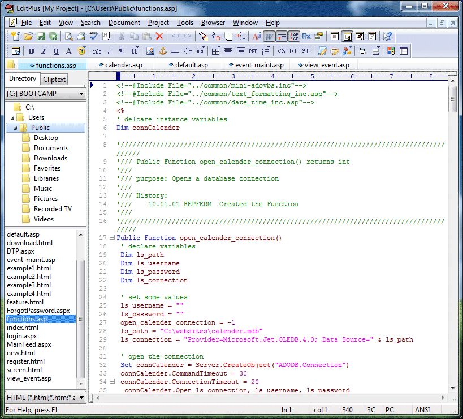Click the Save file toolbar icon
Screen dimensions: 463x419
41,36
